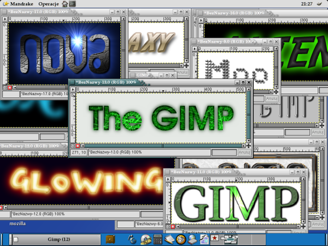328x246 pixels.
Task: Switch to selection view in BezNazwy-11.0 window
Action: (x=168, y=226)
